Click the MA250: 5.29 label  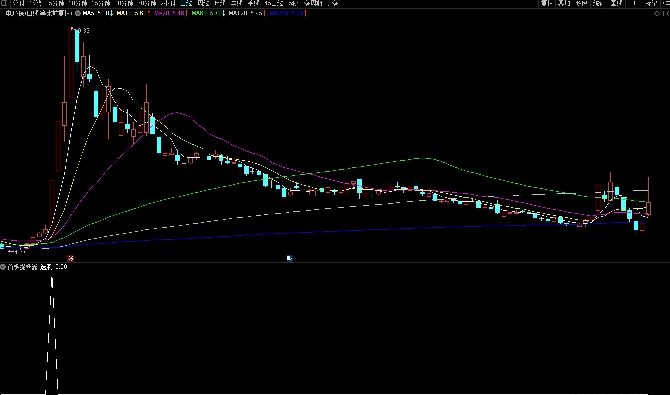click(286, 14)
